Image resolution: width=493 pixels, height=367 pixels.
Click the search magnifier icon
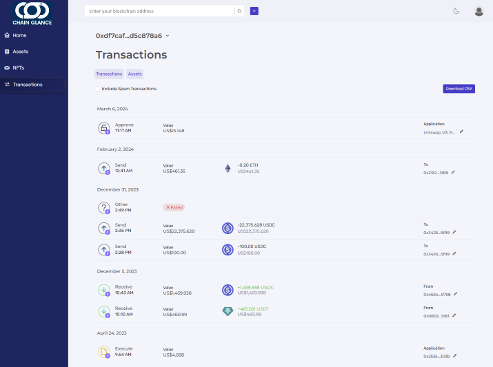click(x=239, y=11)
